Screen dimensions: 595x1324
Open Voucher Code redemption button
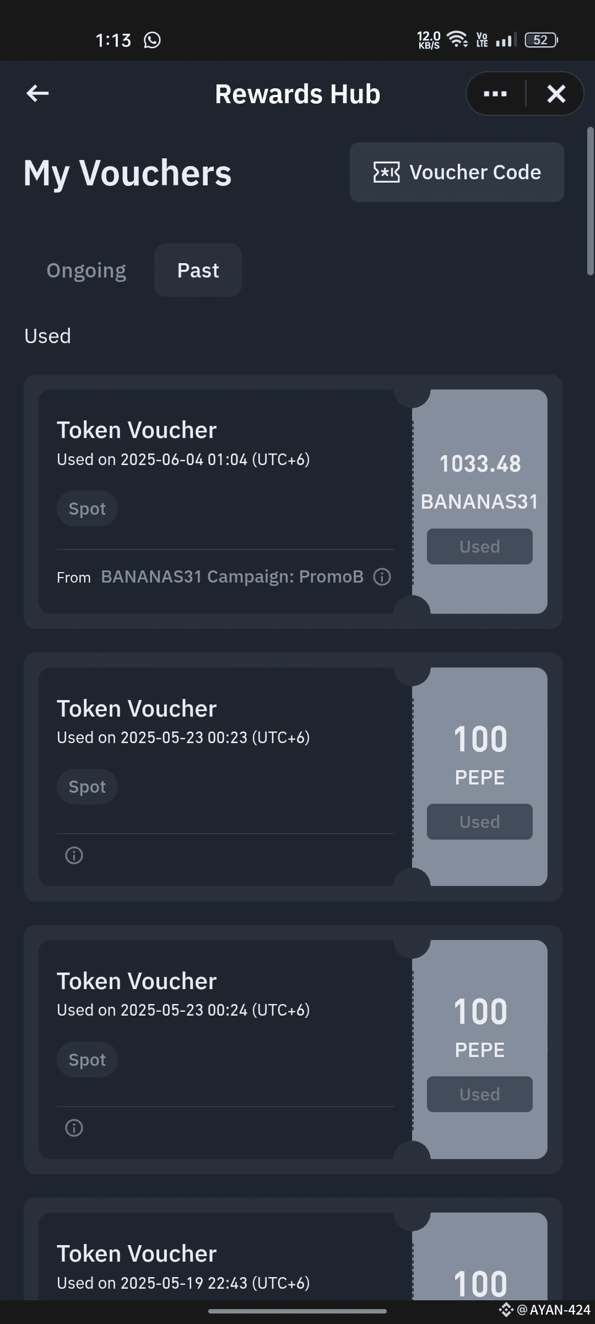pyautogui.click(x=457, y=172)
